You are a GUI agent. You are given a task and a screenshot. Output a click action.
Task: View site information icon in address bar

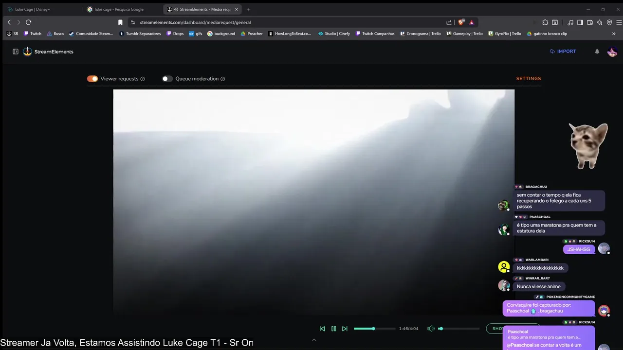133,22
